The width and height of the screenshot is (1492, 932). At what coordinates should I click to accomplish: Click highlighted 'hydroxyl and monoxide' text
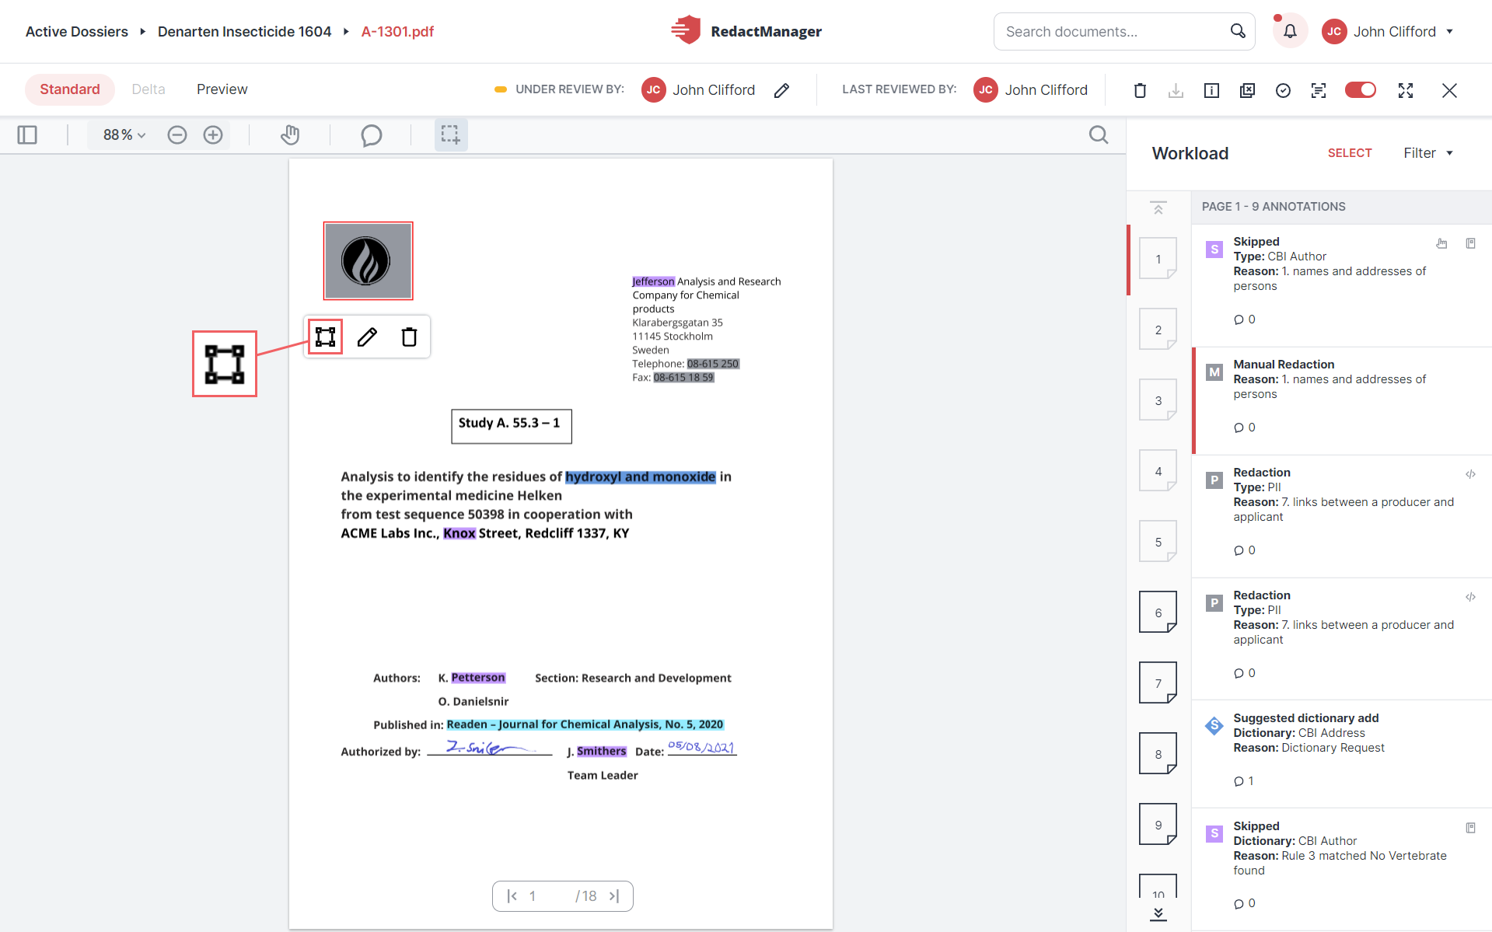tap(640, 476)
